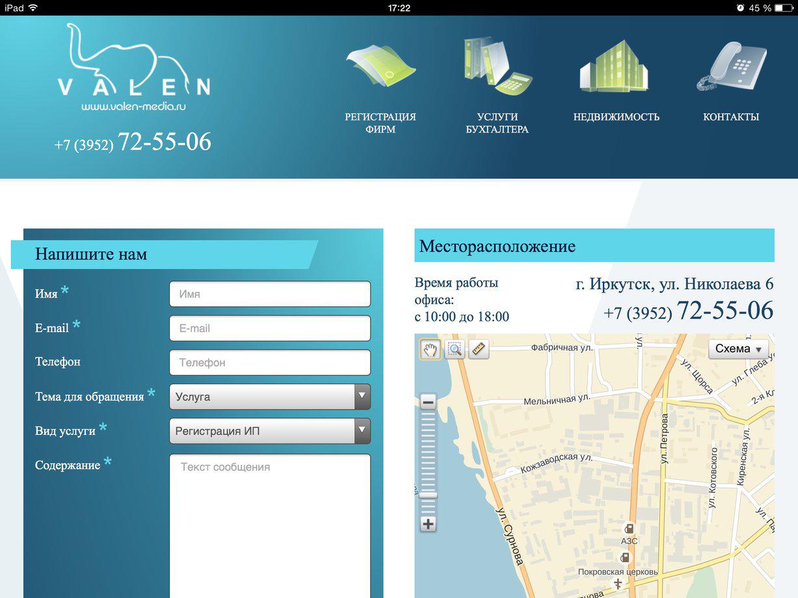The height and width of the screenshot is (598, 798).
Task: Go to Регистрация фирм menu label
Action: pyautogui.click(x=380, y=123)
